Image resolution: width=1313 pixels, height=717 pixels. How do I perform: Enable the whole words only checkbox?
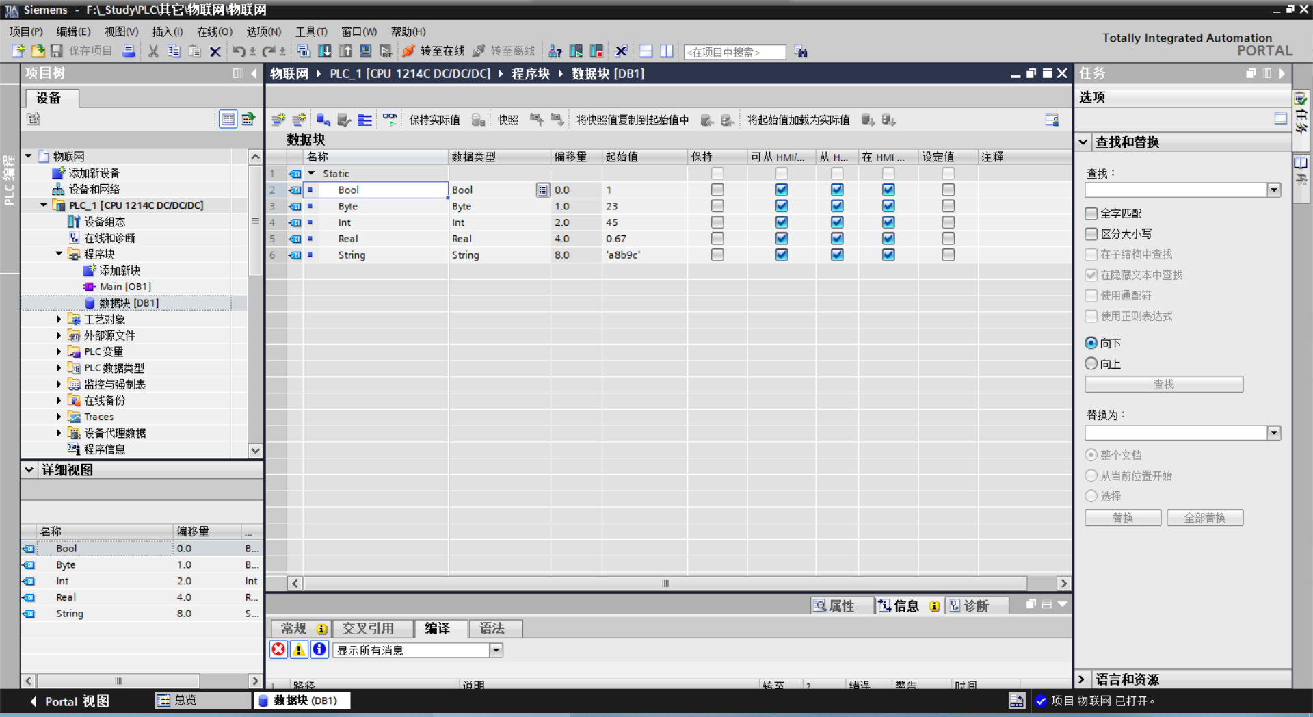1091,213
